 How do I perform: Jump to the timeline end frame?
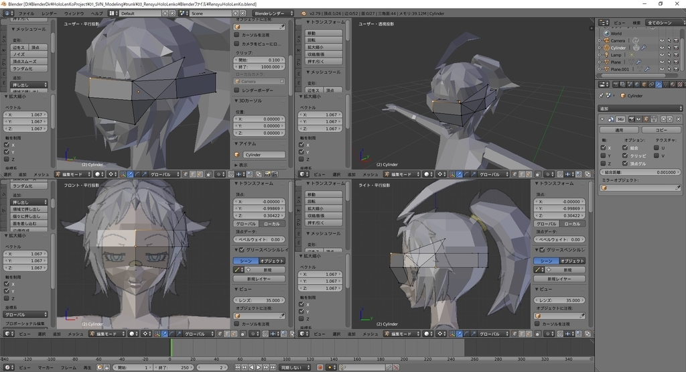(x=273, y=367)
